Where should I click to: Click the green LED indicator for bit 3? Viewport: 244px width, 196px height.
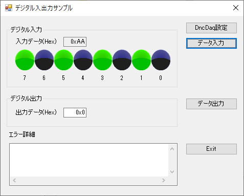102,60
